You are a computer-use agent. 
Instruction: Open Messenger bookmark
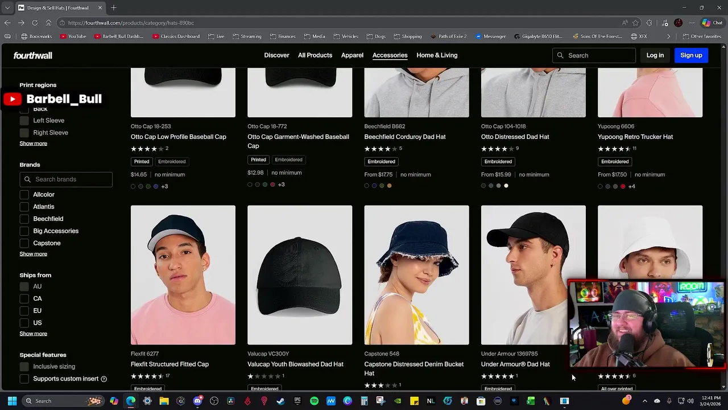click(x=490, y=36)
